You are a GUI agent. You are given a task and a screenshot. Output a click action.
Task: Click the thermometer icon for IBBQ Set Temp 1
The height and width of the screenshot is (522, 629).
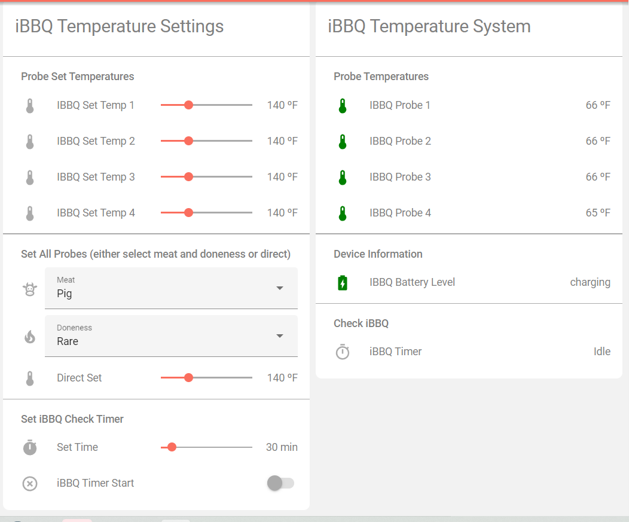click(30, 105)
